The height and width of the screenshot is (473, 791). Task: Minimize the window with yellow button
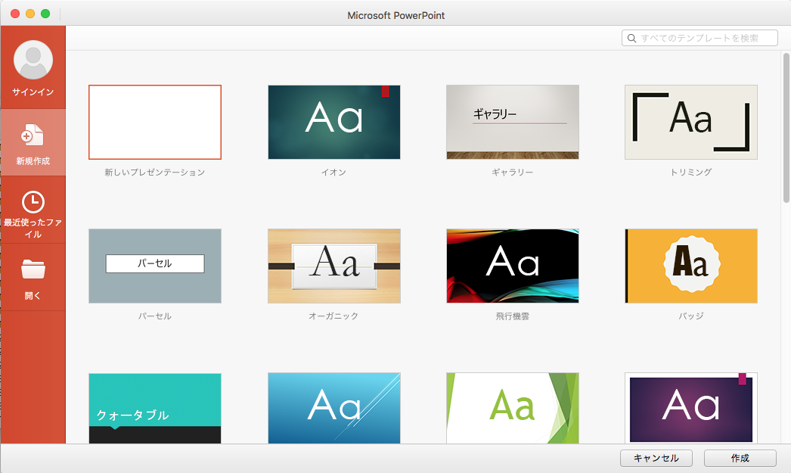click(30, 14)
